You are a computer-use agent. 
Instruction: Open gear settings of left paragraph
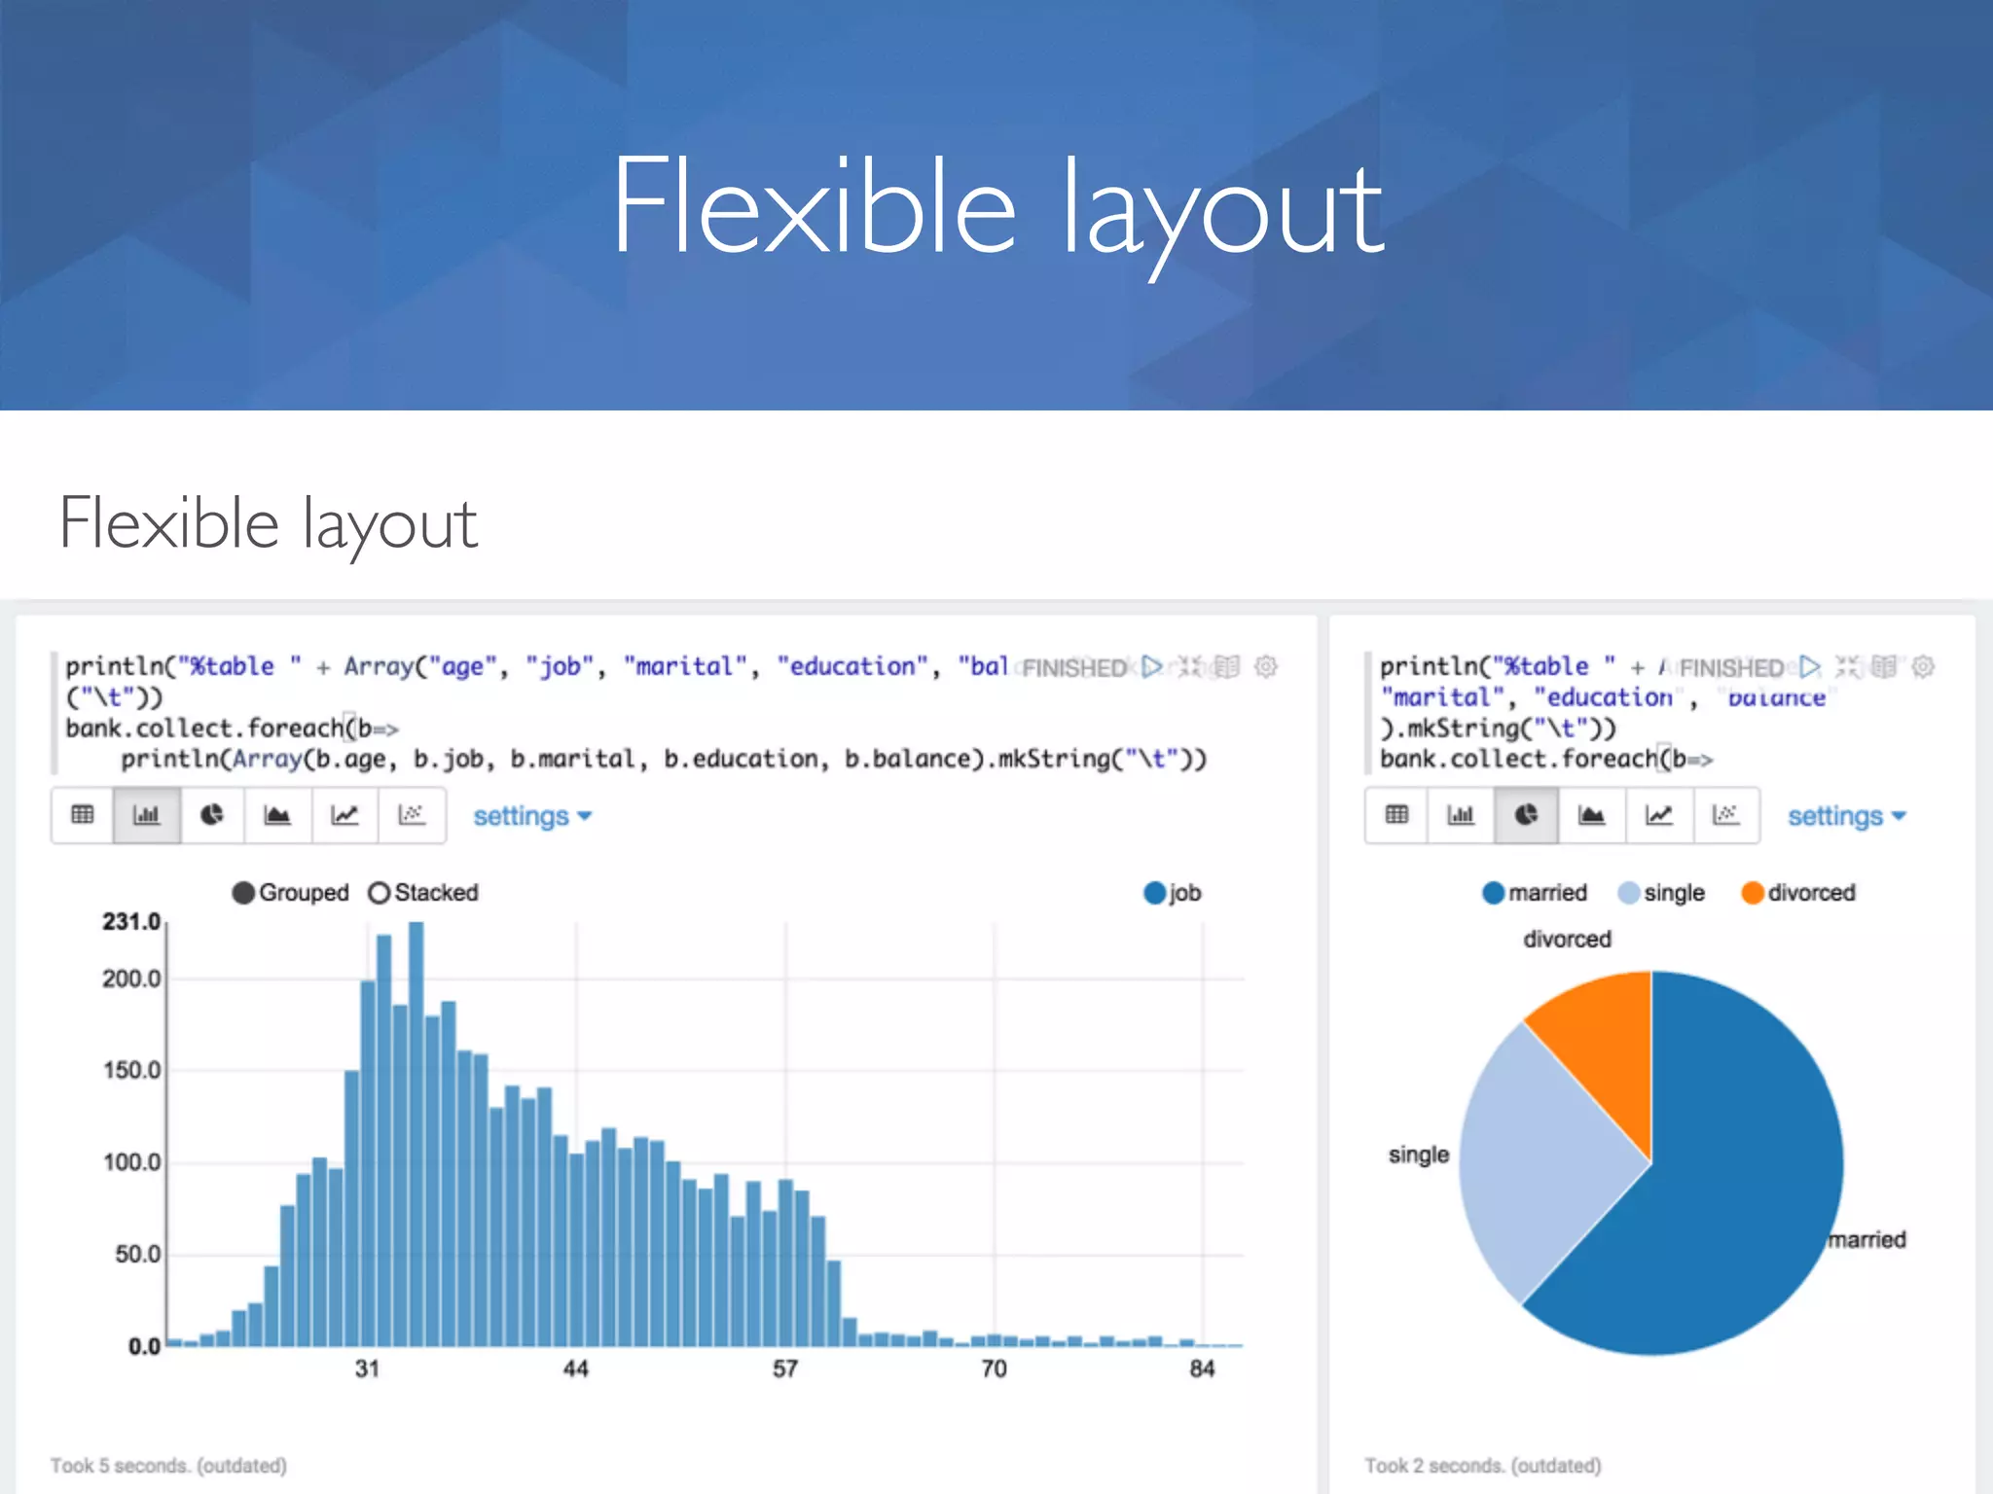coord(1266,666)
